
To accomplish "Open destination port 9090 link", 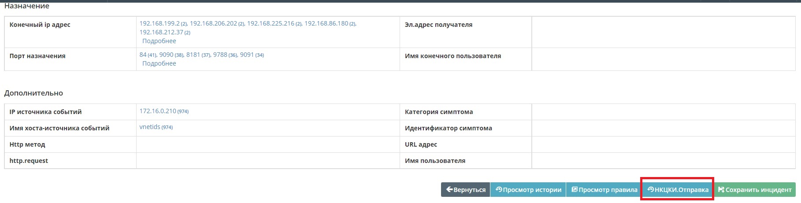I will pyautogui.click(x=166, y=55).
